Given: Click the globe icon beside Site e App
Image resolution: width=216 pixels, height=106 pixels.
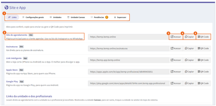Looking at the screenshot, I should [7, 7].
